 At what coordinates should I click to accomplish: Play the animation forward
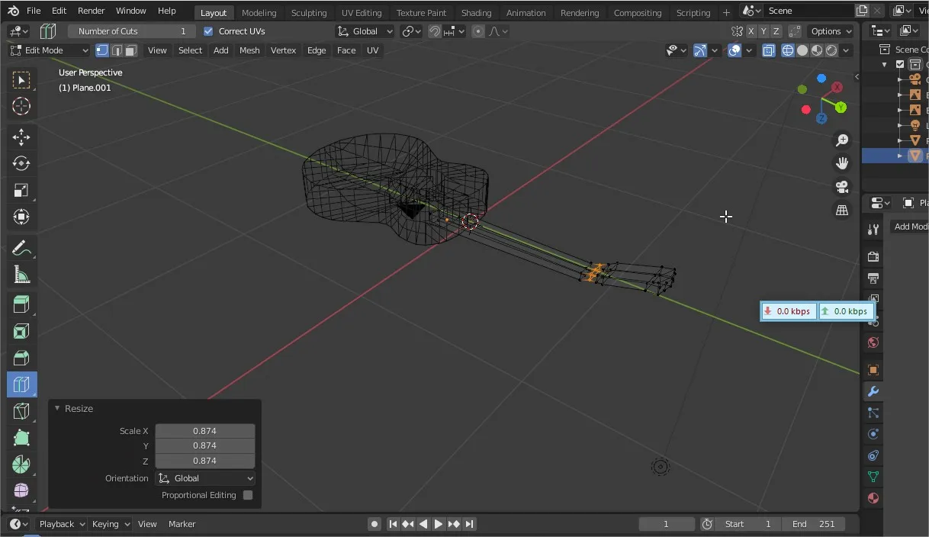coord(439,524)
